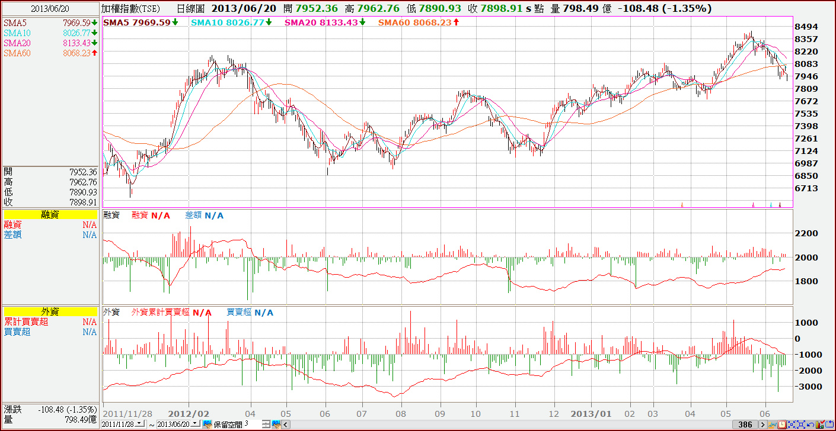Click the export share icon
This screenshot has height=431, width=836.
829,424
